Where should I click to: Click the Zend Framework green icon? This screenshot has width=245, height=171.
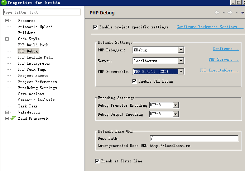(14, 118)
